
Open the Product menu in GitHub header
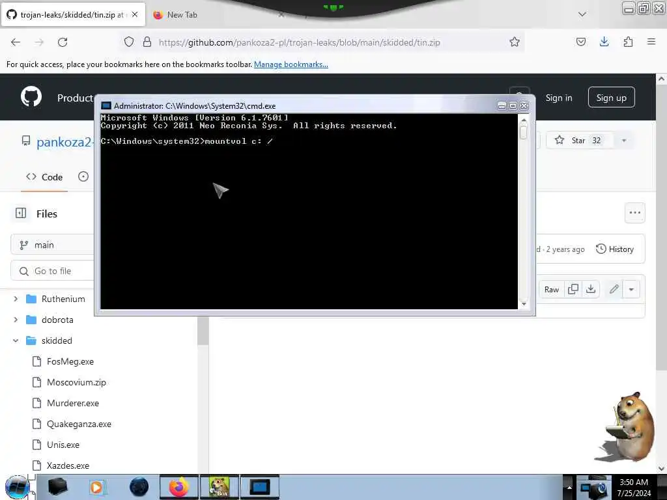[x=76, y=98]
